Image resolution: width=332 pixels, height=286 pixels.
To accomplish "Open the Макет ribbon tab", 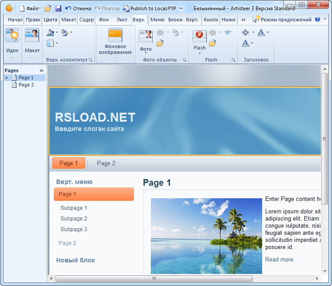I will point(69,20).
